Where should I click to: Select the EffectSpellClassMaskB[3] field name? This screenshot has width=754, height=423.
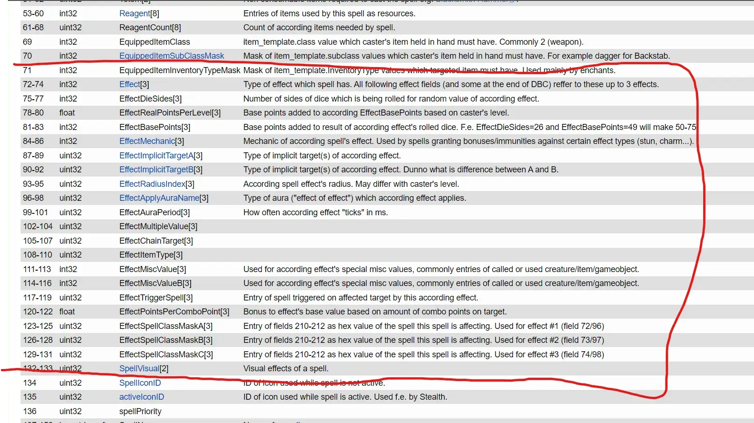click(x=166, y=340)
